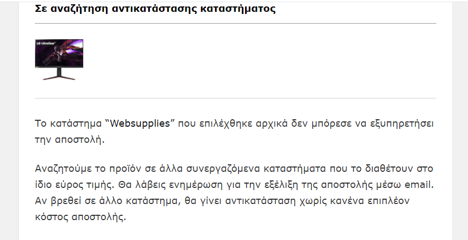Screen dimensions: 468x240
Task: Click the sentence beginning "Το κατάστημα"
Action: pyautogui.click(x=234, y=132)
